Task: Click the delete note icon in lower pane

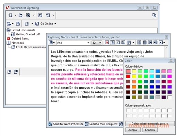Action: tap(9, 72)
